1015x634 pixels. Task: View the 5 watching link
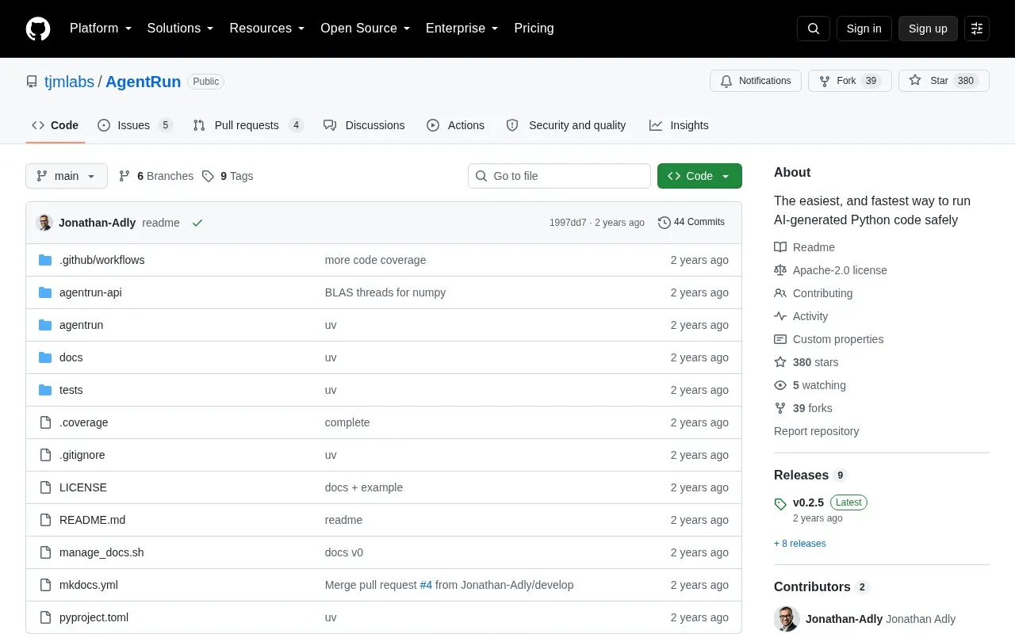pos(810,385)
